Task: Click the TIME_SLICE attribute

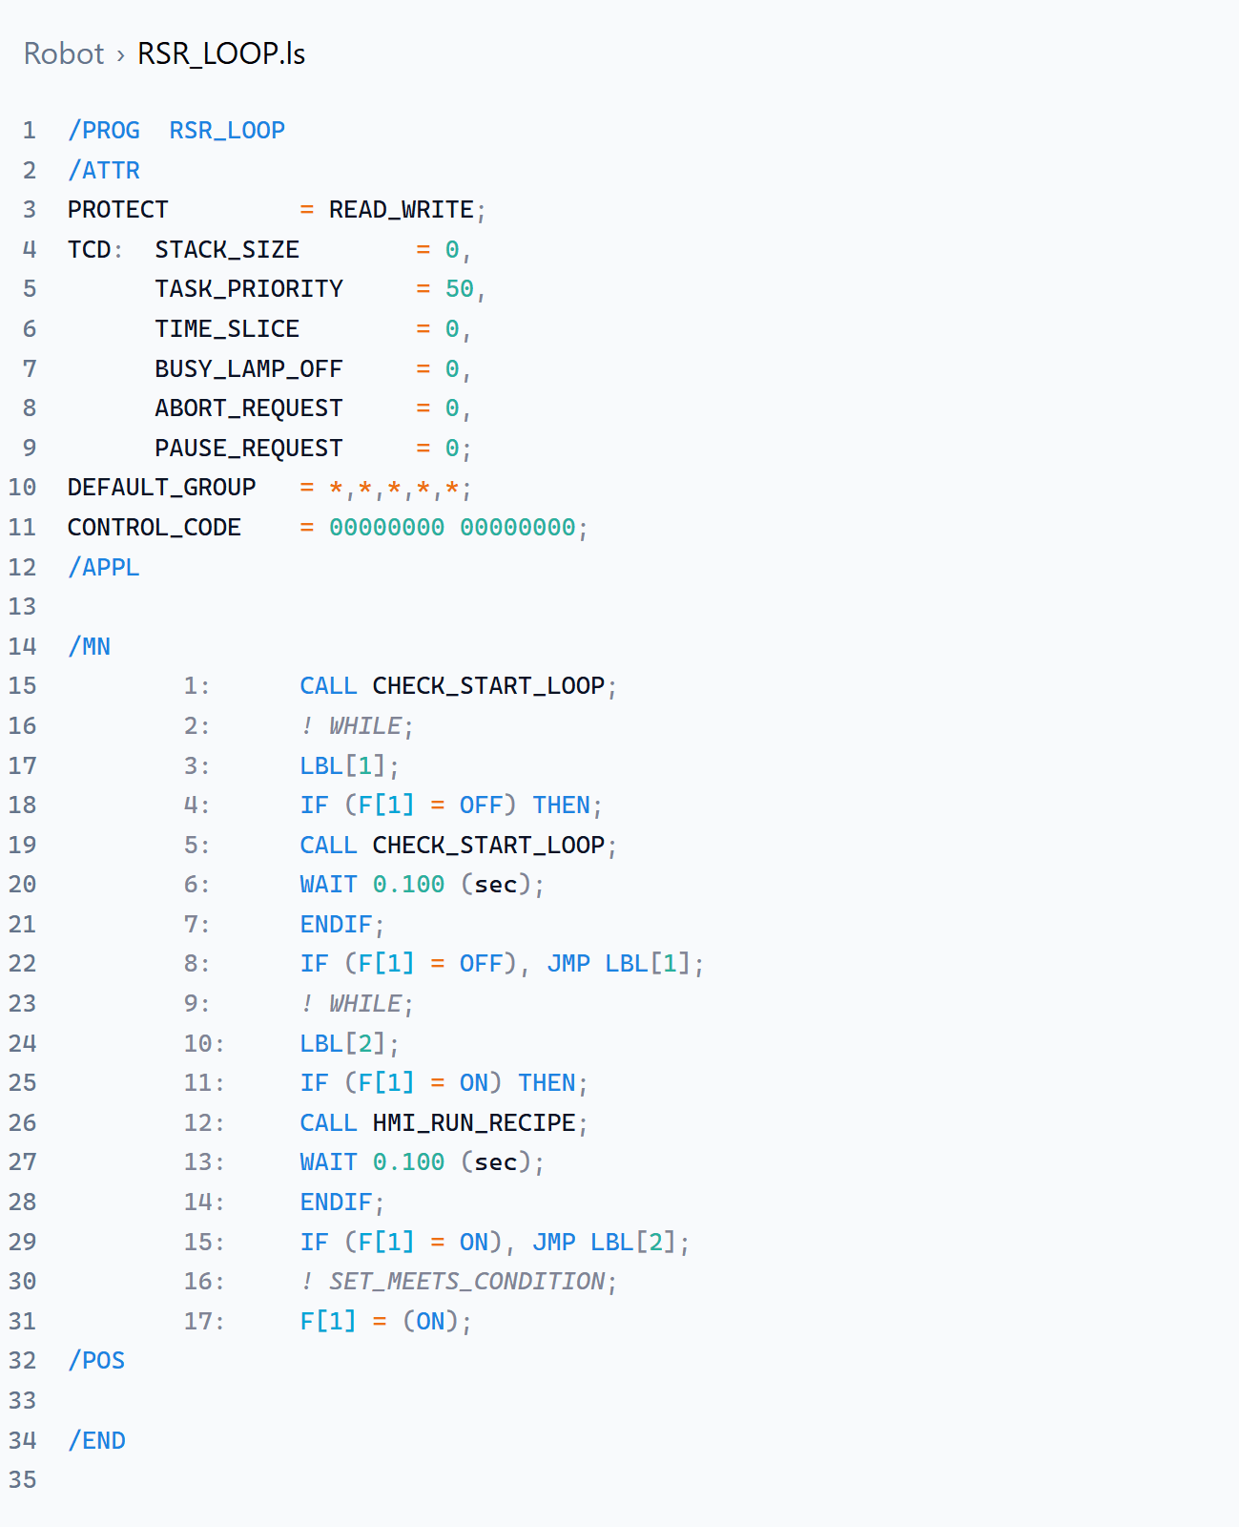Action: pyautogui.click(x=227, y=329)
